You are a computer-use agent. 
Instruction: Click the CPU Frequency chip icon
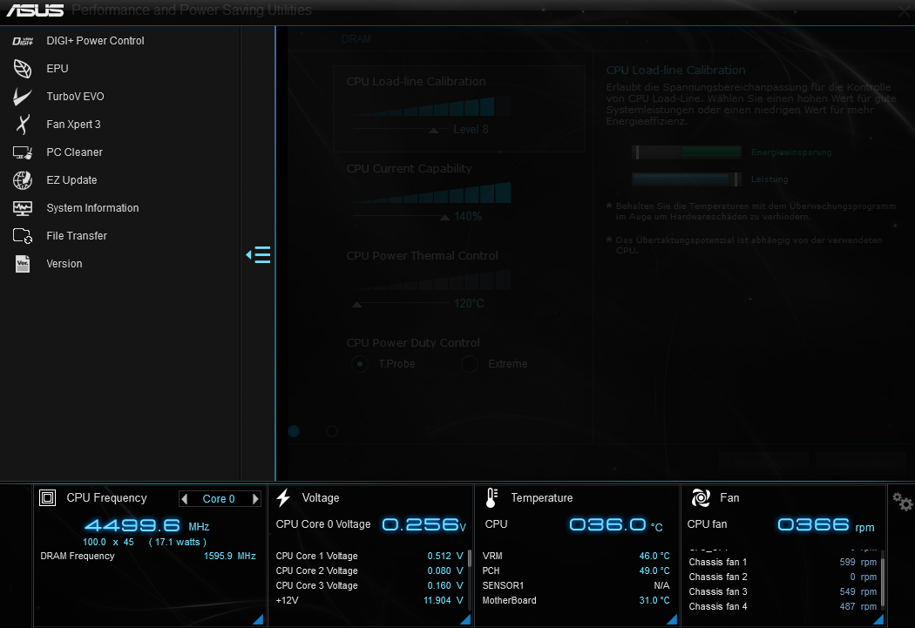(x=48, y=498)
